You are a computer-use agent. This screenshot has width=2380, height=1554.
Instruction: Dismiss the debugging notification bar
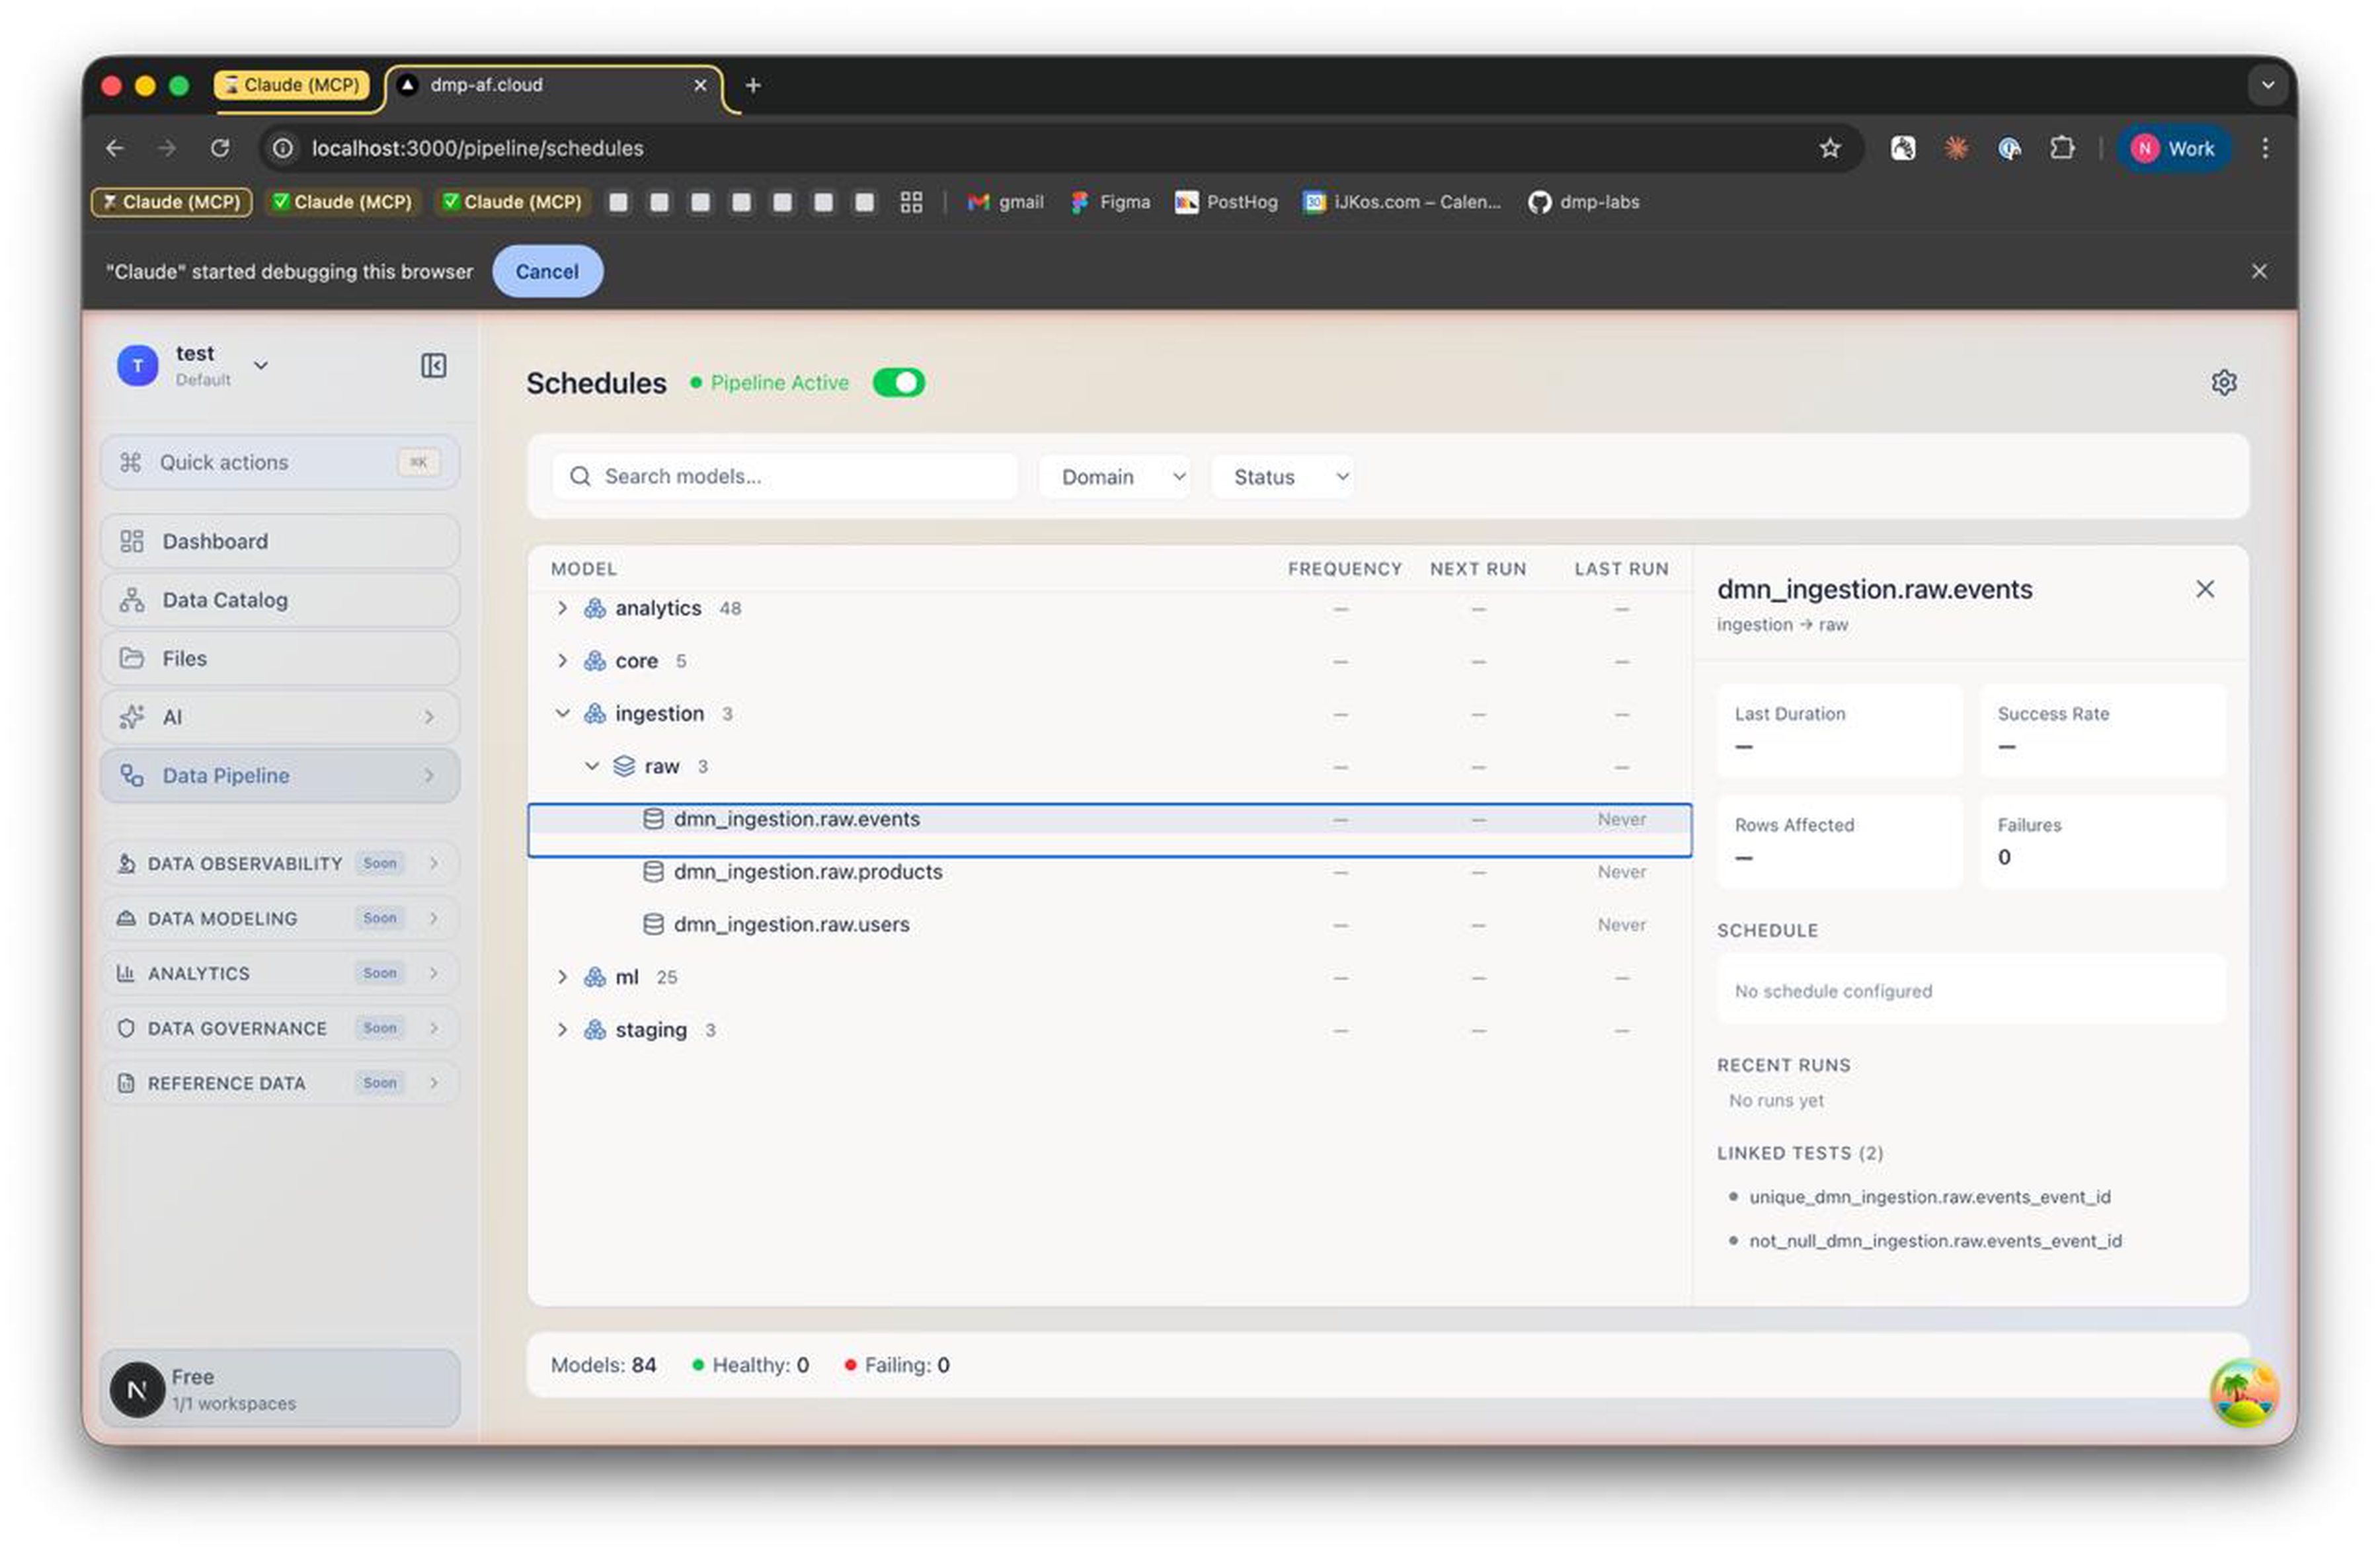(2258, 271)
